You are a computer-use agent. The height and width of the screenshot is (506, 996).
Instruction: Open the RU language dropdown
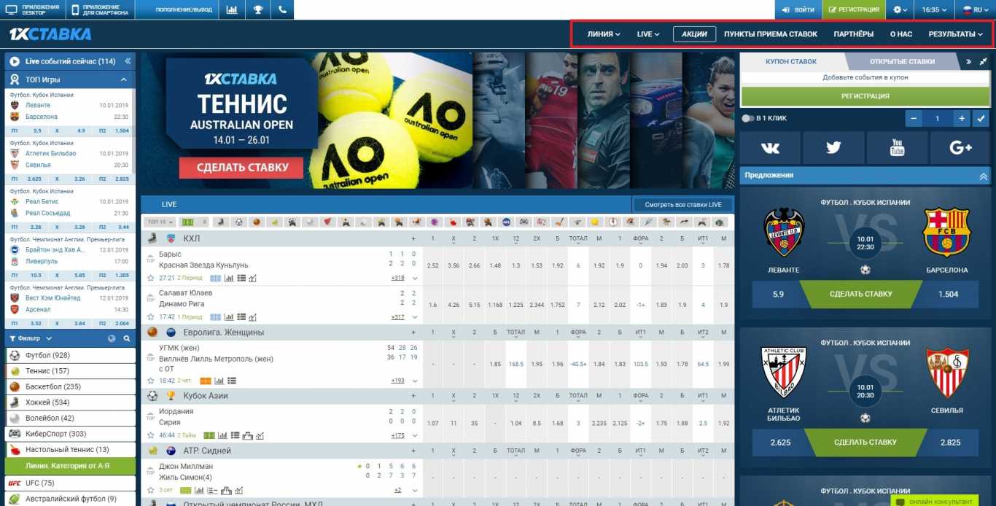coord(975,9)
